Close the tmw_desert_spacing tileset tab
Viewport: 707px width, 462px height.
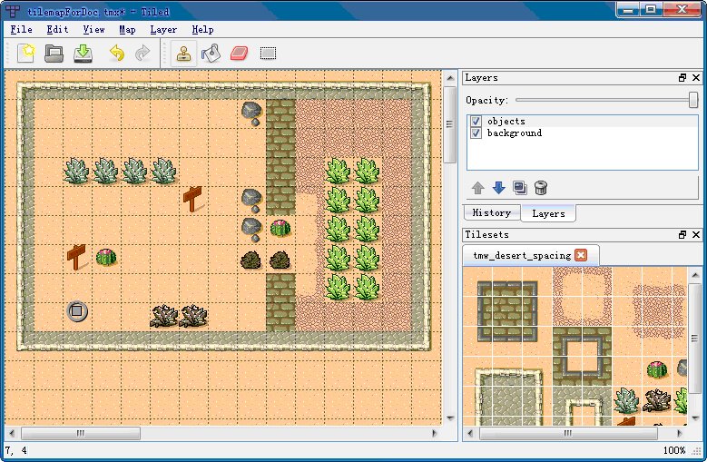coord(581,255)
